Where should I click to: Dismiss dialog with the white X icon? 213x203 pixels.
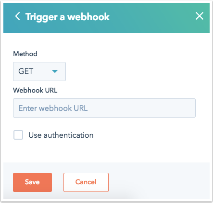coord(200,16)
